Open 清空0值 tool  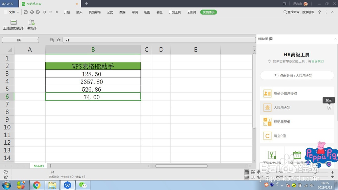(297, 136)
